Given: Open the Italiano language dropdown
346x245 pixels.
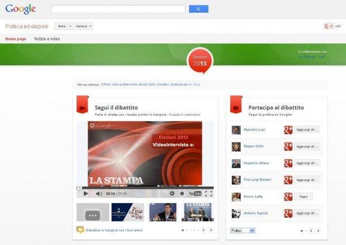Looking at the screenshot, I should pos(83,26).
